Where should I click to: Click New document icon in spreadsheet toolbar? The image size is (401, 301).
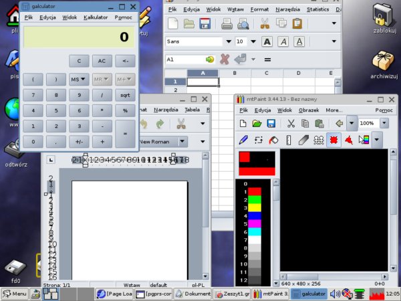point(173,23)
